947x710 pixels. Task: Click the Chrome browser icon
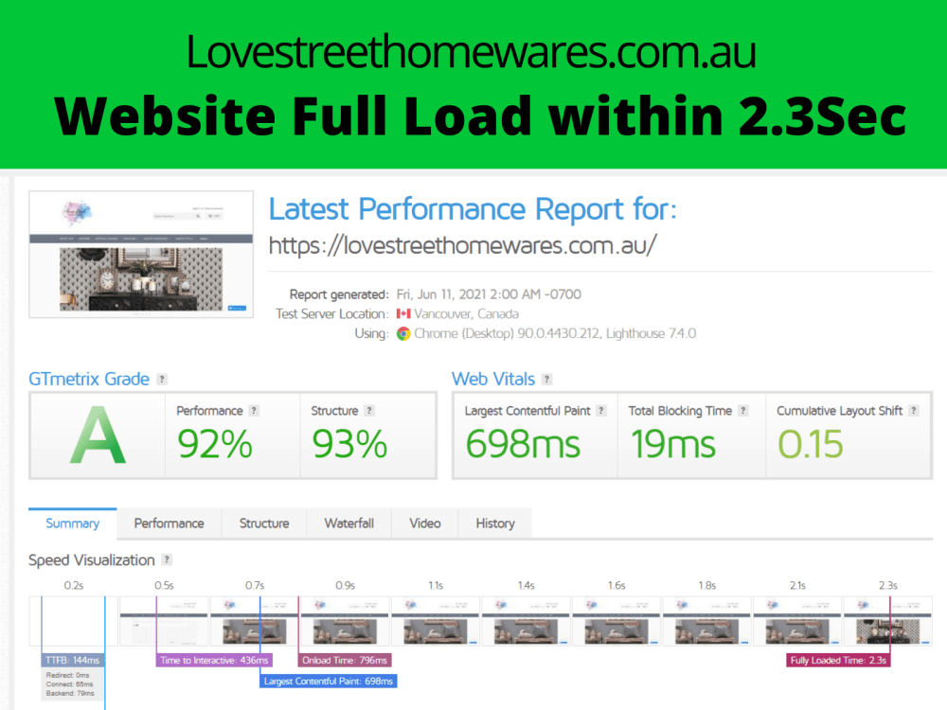(403, 333)
